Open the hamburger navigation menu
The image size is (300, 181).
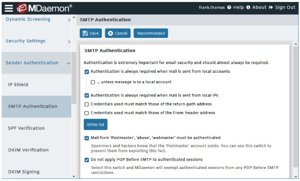[9, 8]
